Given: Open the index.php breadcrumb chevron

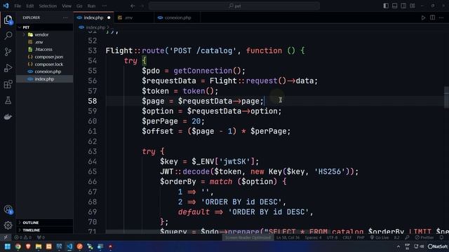Looking at the screenshot, I should click(x=108, y=27).
